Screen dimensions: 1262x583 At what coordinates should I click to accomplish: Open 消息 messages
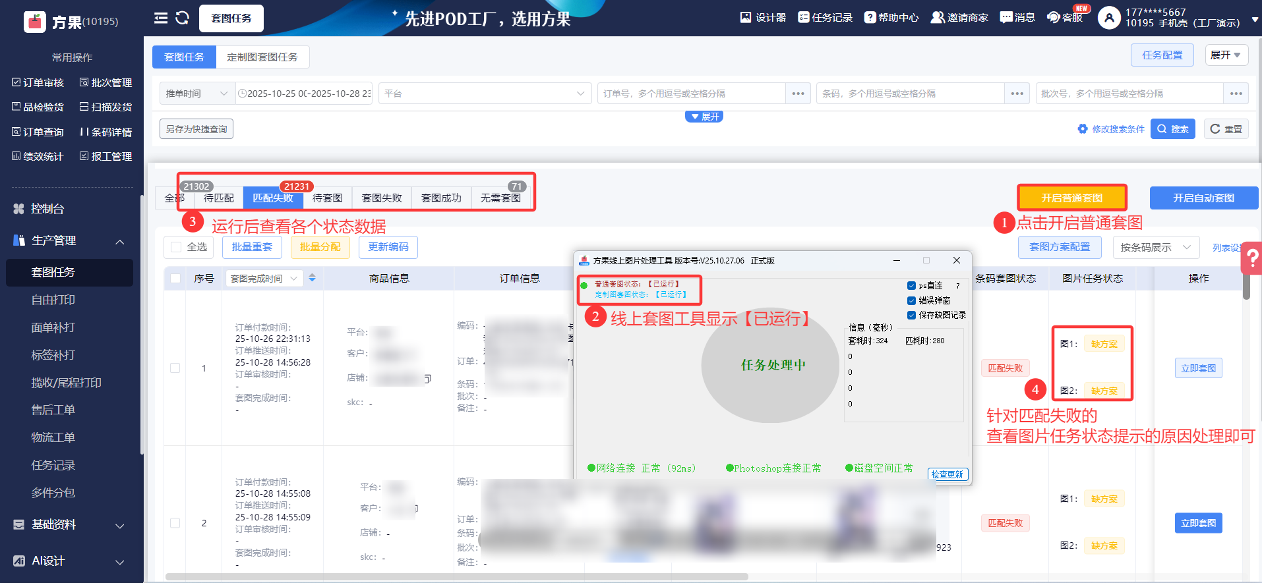click(x=1017, y=18)
